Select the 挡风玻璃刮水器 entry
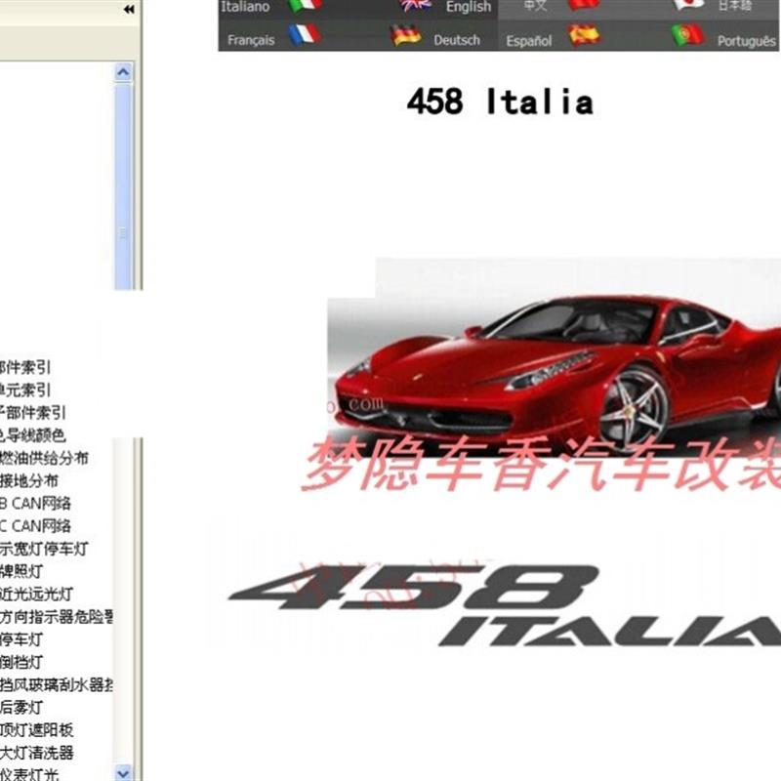This screenshot has width=781, height=781. click(57, 685)
